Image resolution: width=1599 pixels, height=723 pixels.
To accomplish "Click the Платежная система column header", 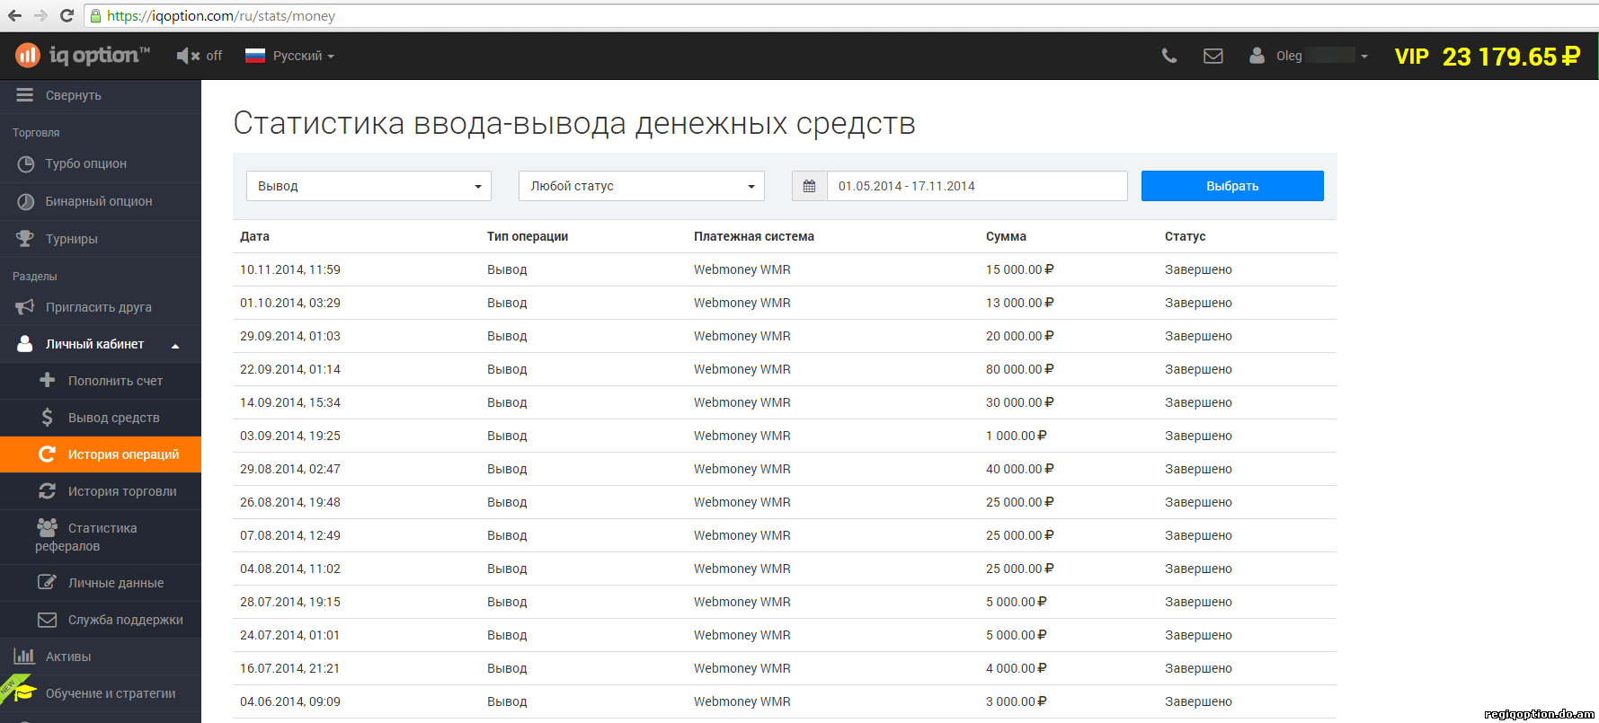I will click(753, 236).
